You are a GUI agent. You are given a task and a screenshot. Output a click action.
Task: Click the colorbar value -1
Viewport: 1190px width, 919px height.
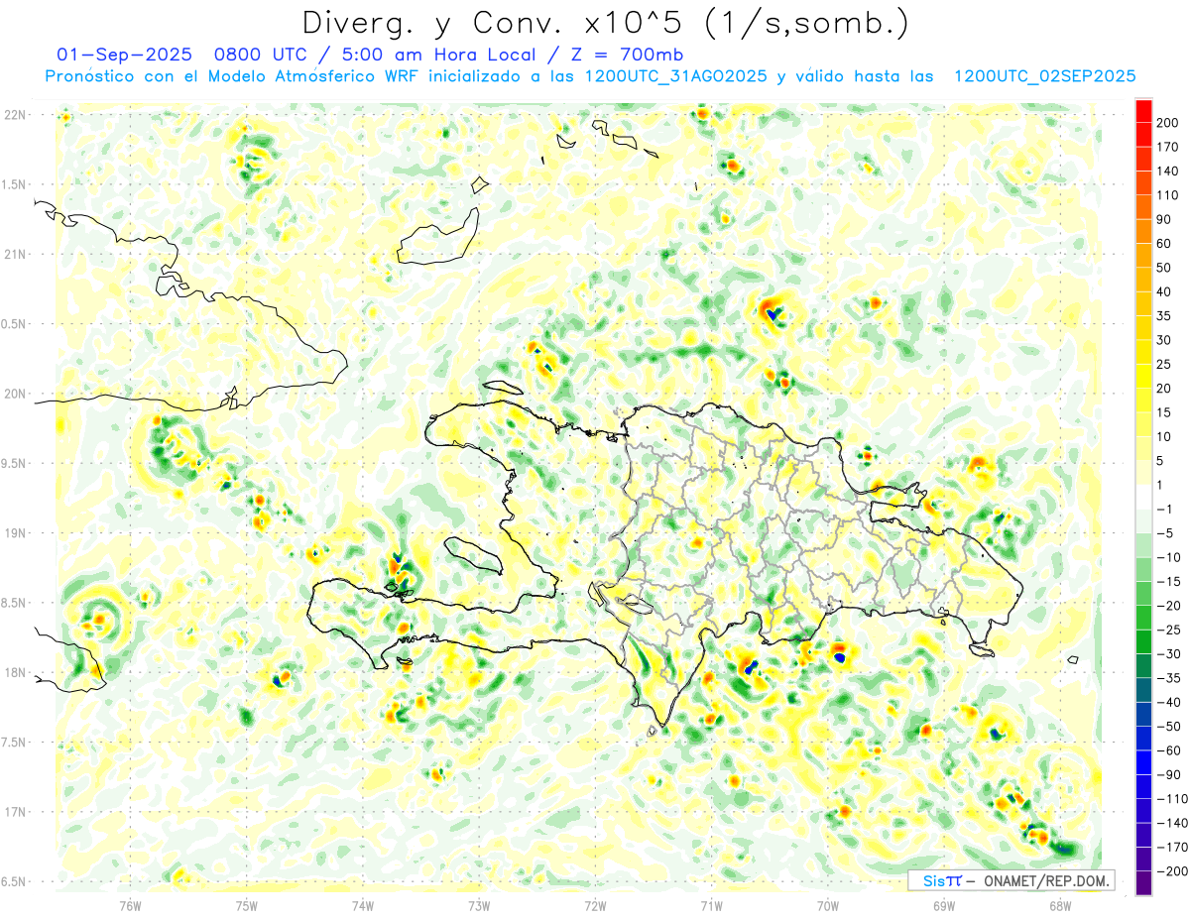(x=1166, y=510)
